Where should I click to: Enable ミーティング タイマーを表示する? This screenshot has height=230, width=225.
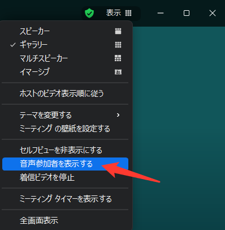tap(65, 199)
